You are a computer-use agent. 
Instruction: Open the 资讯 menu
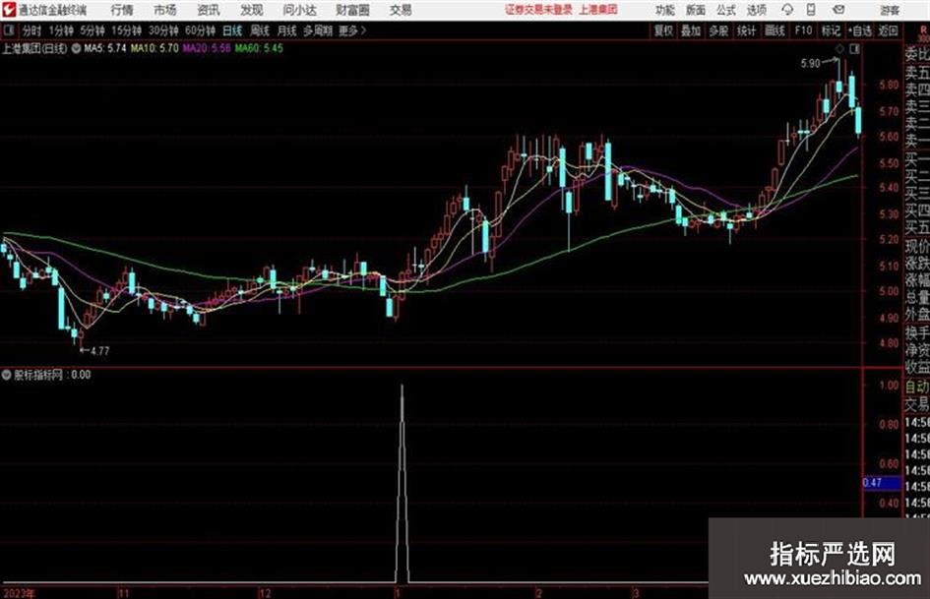click(x=209, y=10)
